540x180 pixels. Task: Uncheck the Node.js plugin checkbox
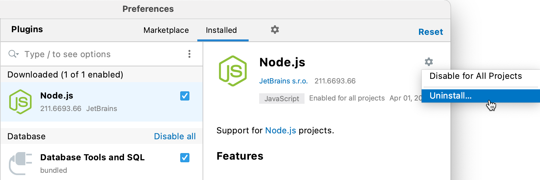[185, 96]
